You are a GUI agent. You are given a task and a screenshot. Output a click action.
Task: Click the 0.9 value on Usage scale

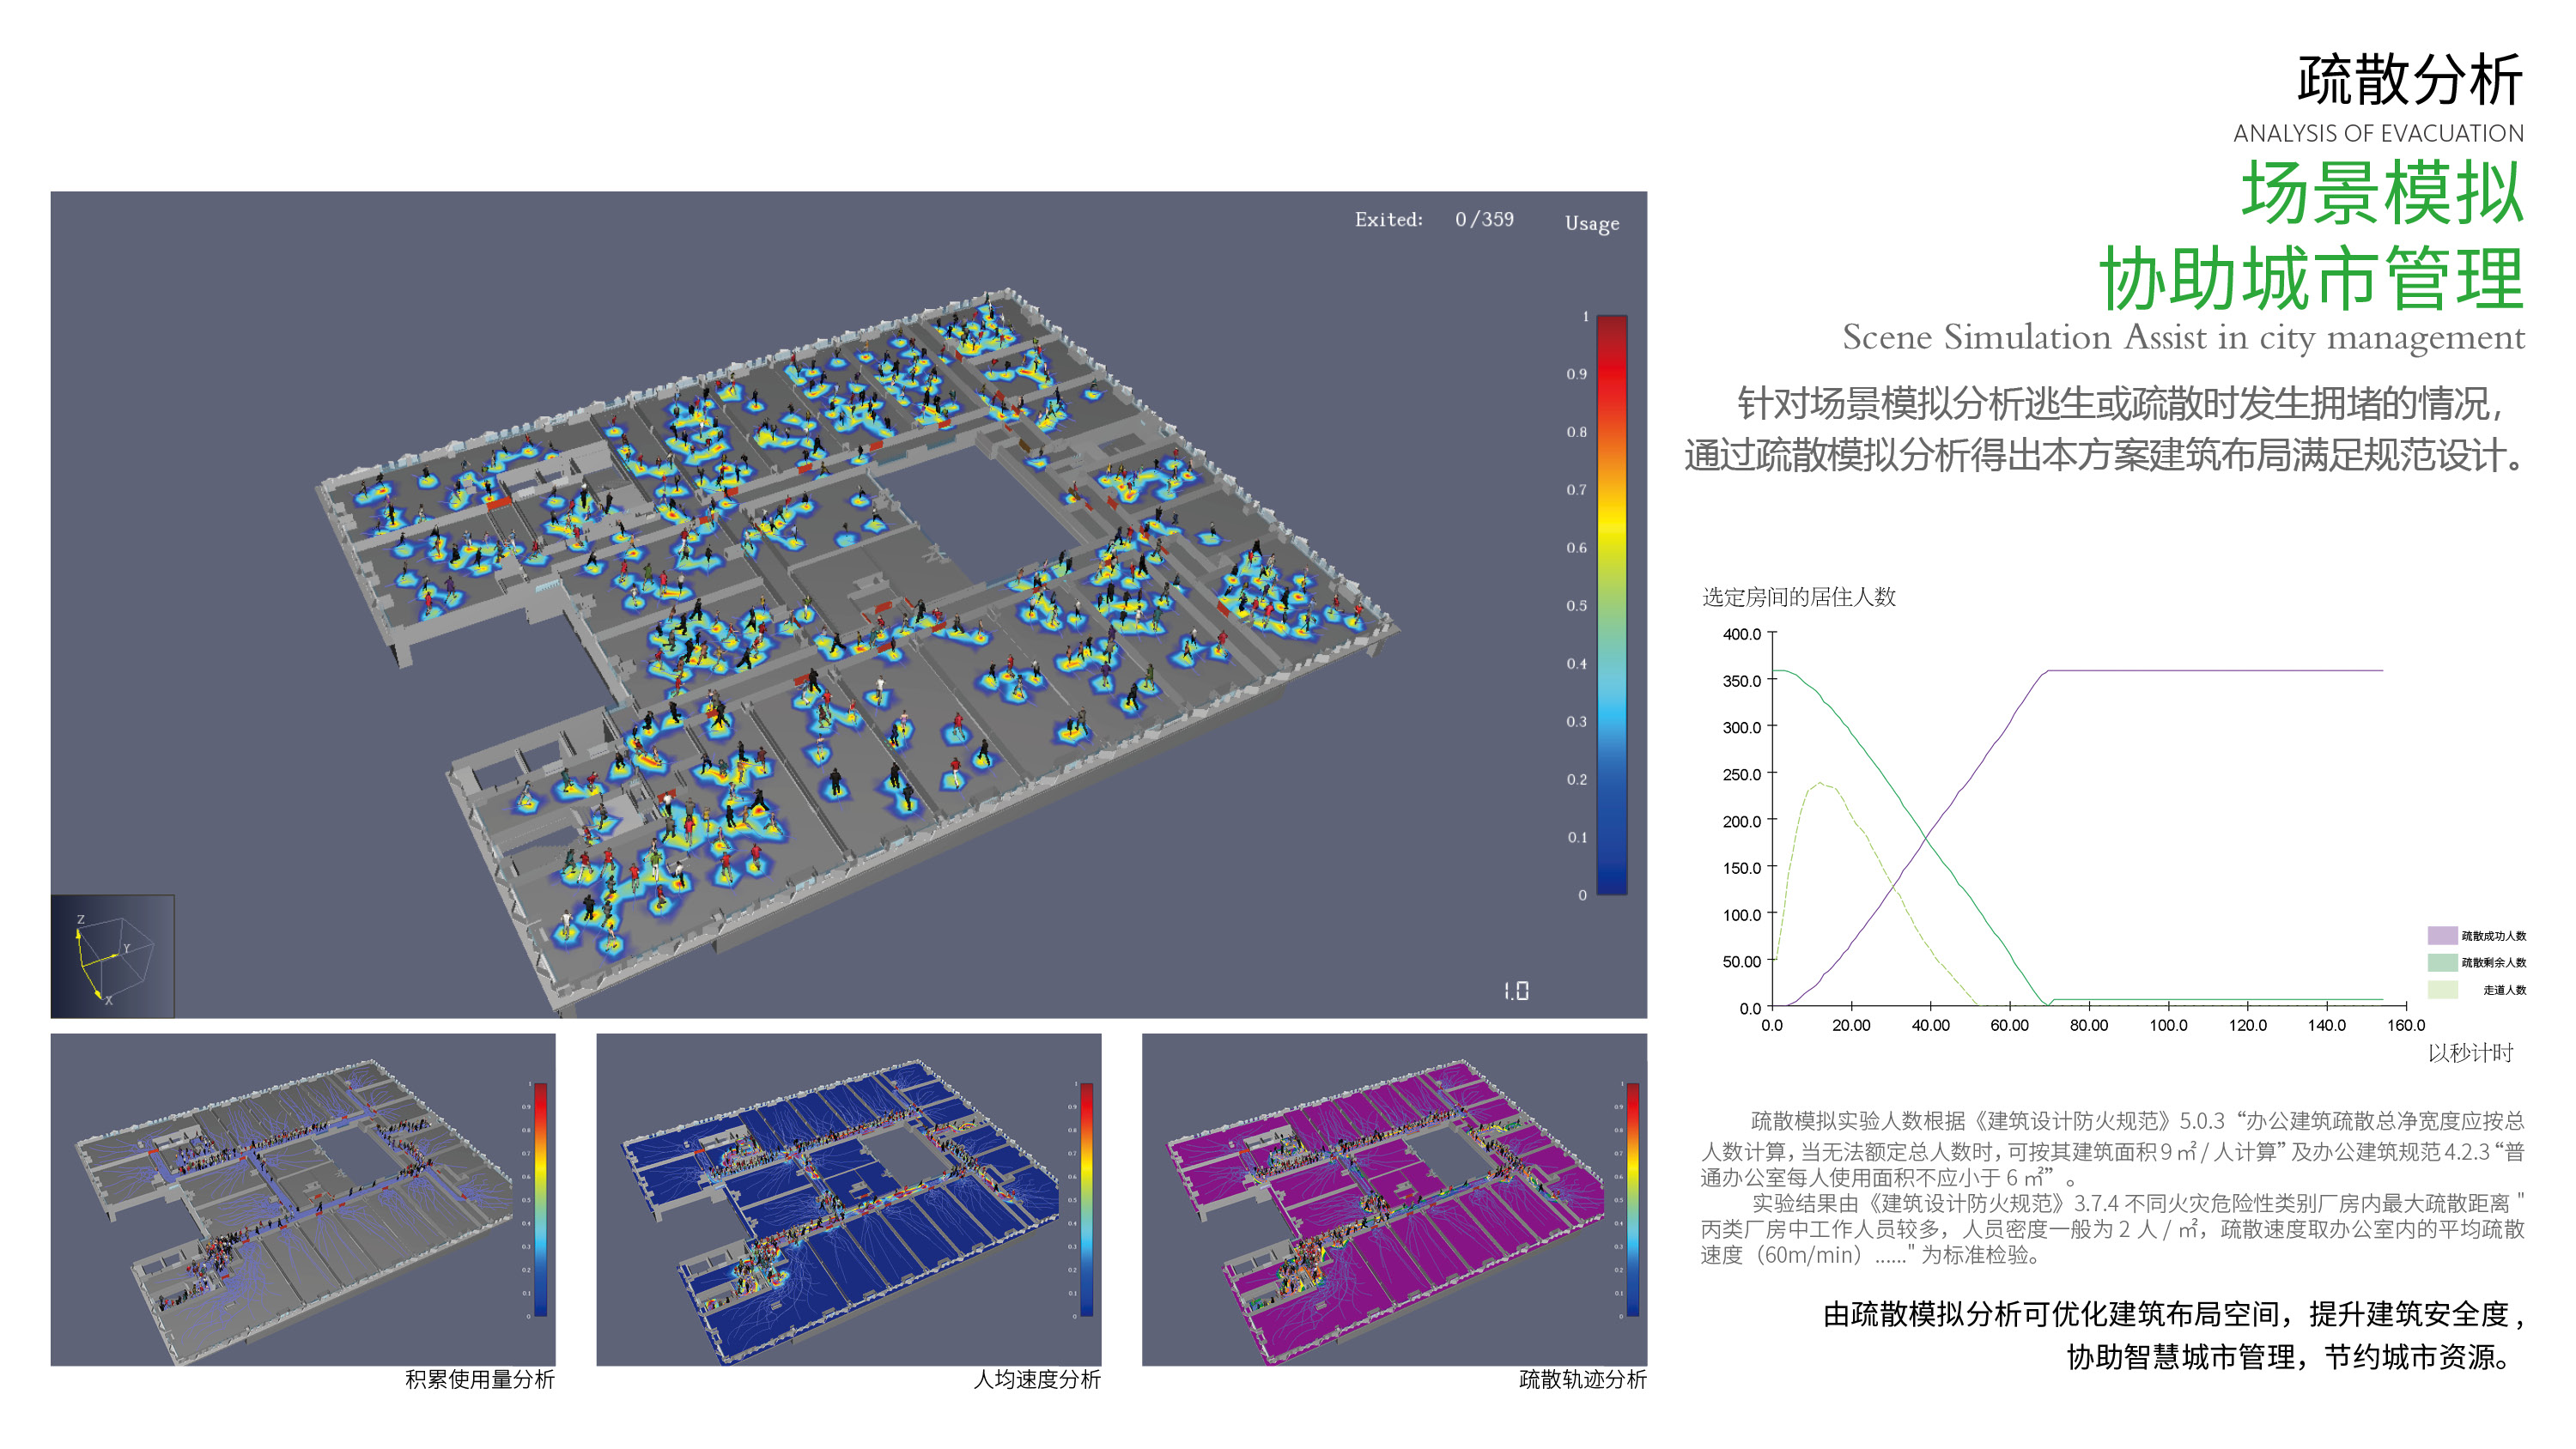click(1576, 374)
